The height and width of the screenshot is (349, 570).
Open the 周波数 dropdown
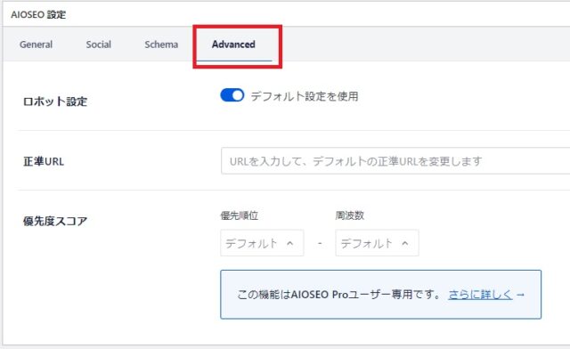(377, 243)
